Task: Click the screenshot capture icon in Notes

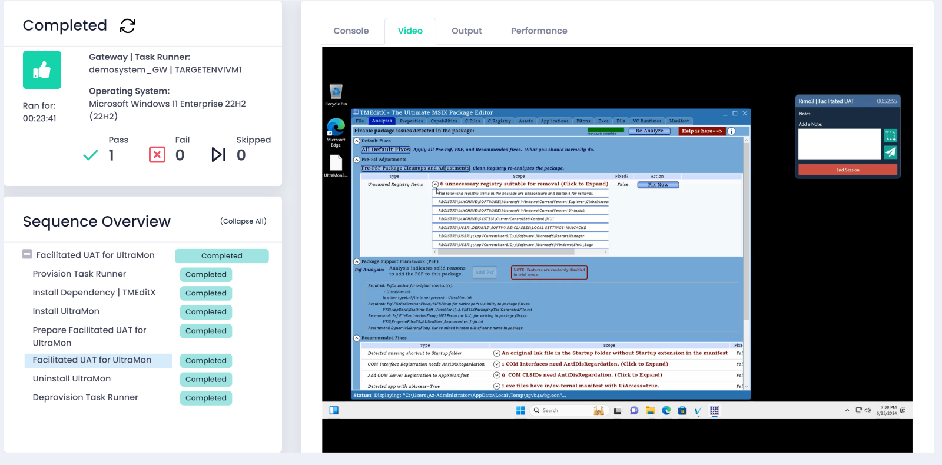Action: click(x=890, y=136)
